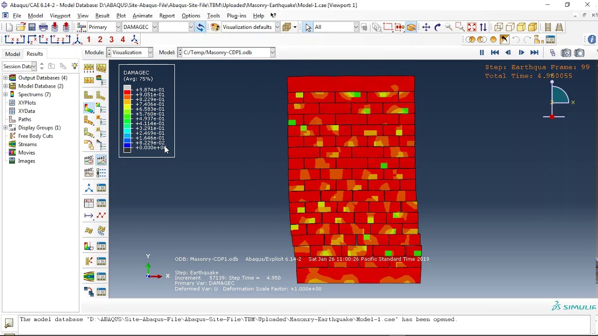Click the selection arrow tool icon

(x=308, y=27)
